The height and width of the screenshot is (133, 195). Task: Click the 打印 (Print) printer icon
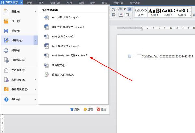(6, 50)
